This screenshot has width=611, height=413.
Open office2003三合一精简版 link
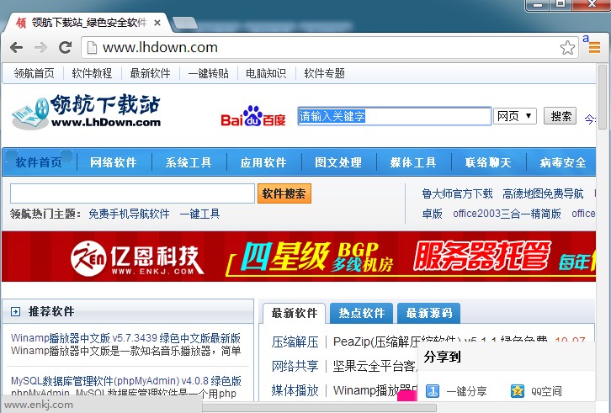point(507,214)
